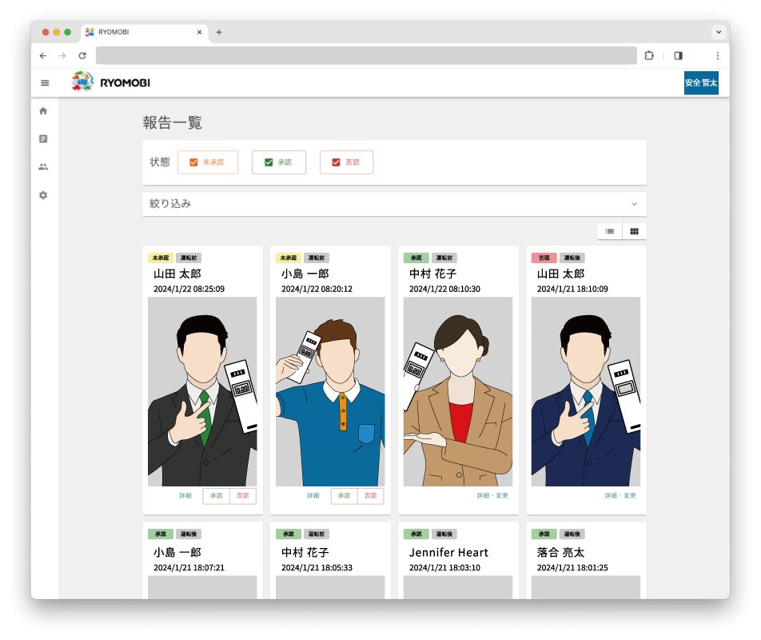
Task: Open photo of 小島 一郎 08:20:12 report
Action: [x=330, y=391]
